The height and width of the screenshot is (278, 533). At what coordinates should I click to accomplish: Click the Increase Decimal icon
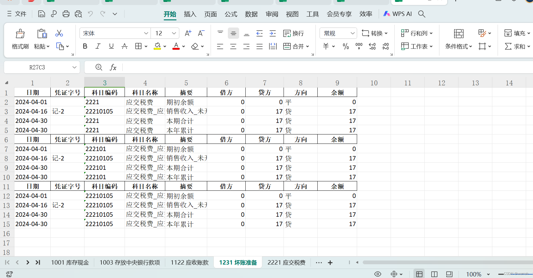[x=372, y=46]
